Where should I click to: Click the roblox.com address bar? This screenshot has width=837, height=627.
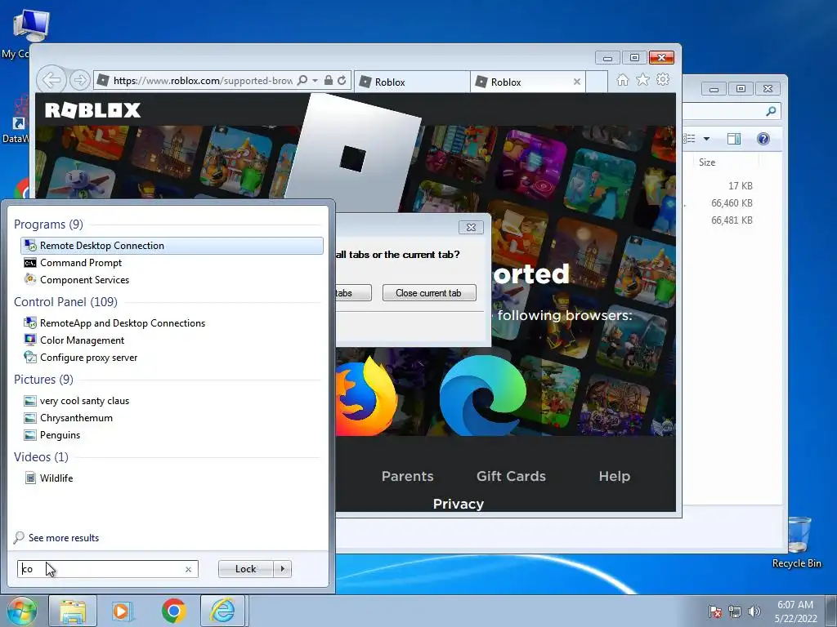[202, 81]
